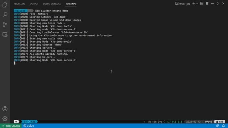The image size is (228, 128).
Task: Open errors and warnings status item
Action: pyautogui.click(x=28, y=126)
